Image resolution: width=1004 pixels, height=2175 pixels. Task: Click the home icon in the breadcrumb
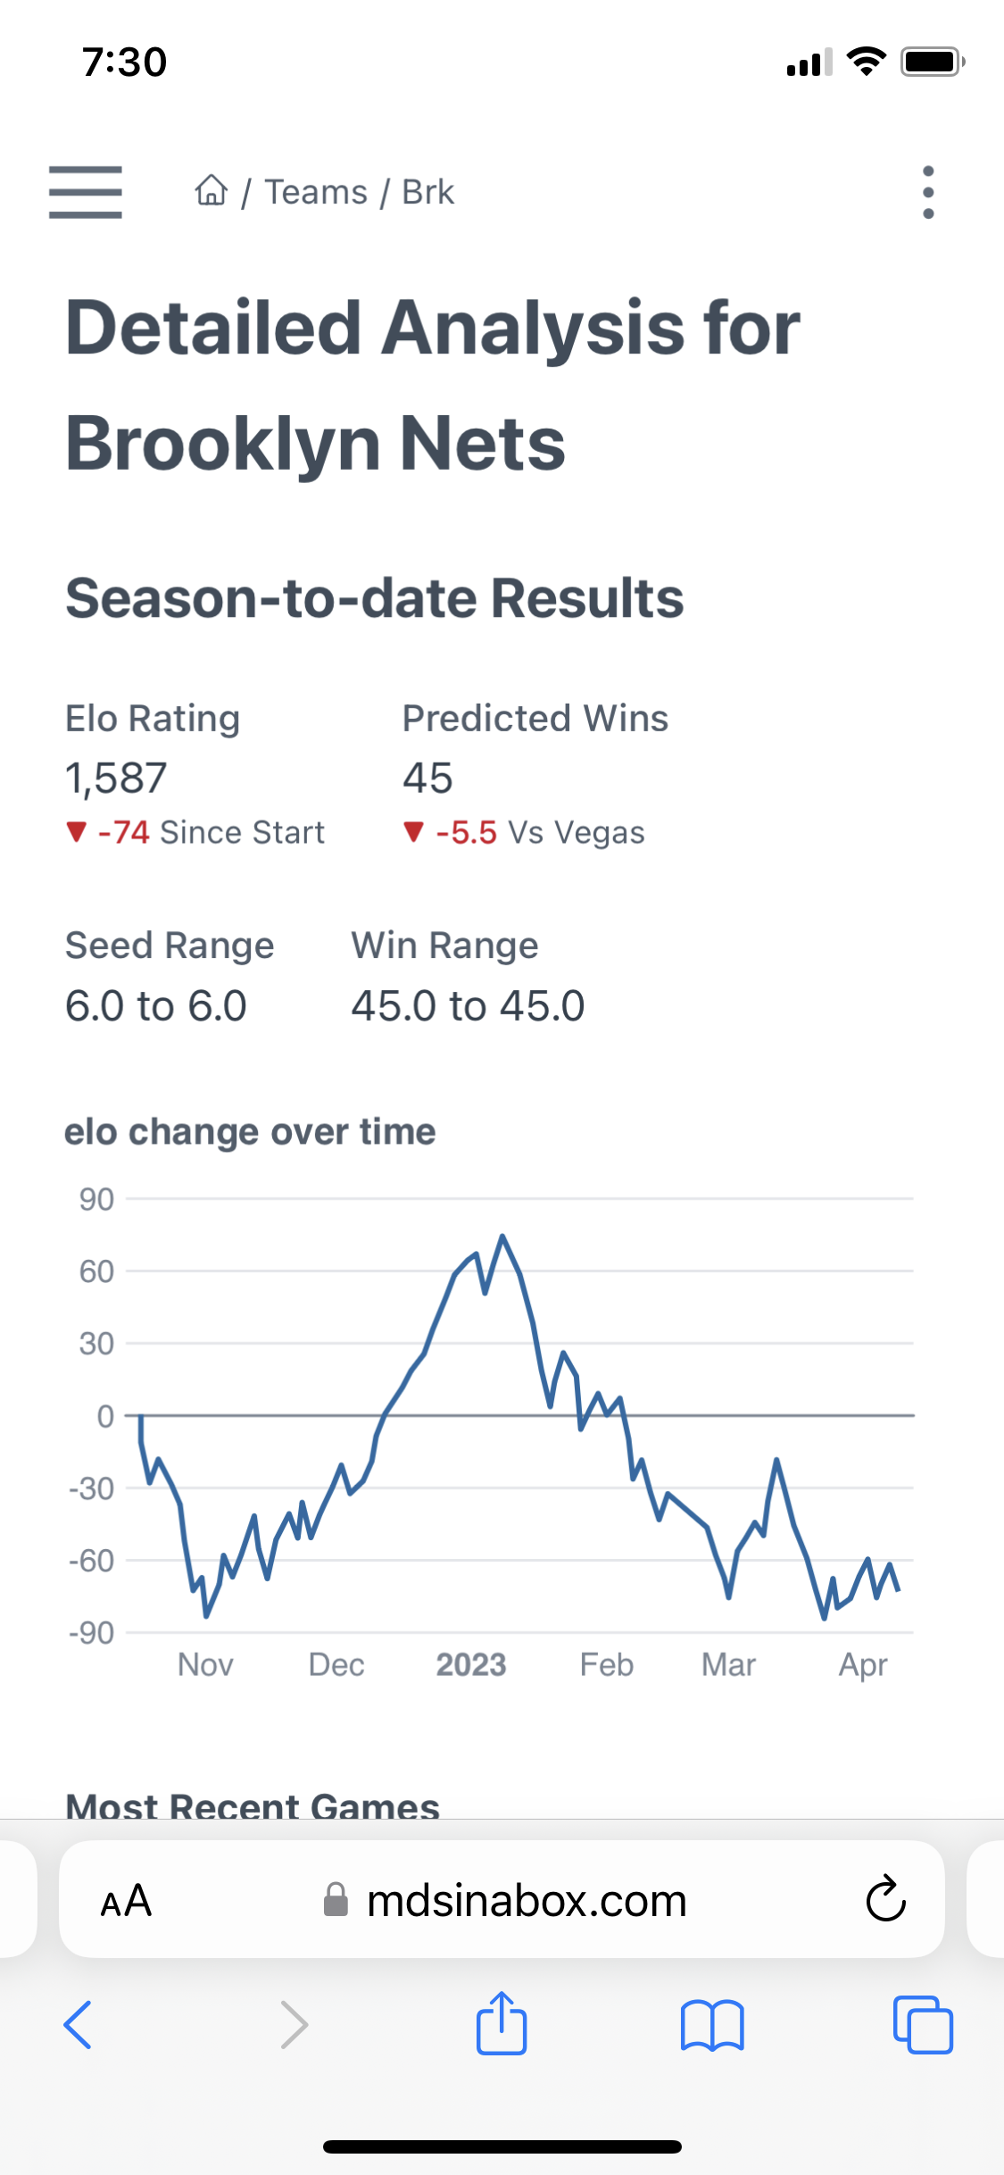tap(211, 190)
